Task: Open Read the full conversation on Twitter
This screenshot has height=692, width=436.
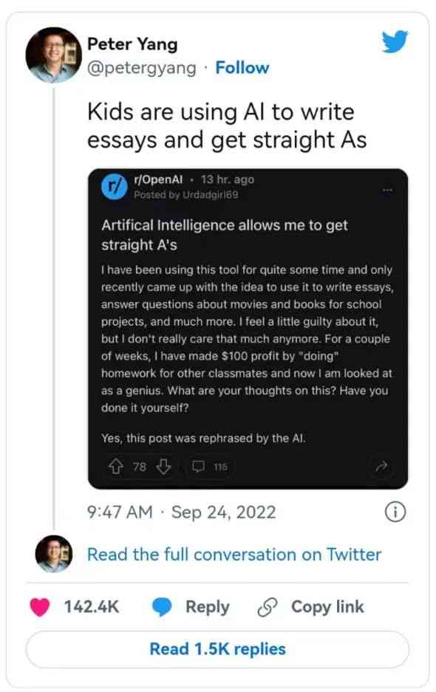Action: pos(234,555)
